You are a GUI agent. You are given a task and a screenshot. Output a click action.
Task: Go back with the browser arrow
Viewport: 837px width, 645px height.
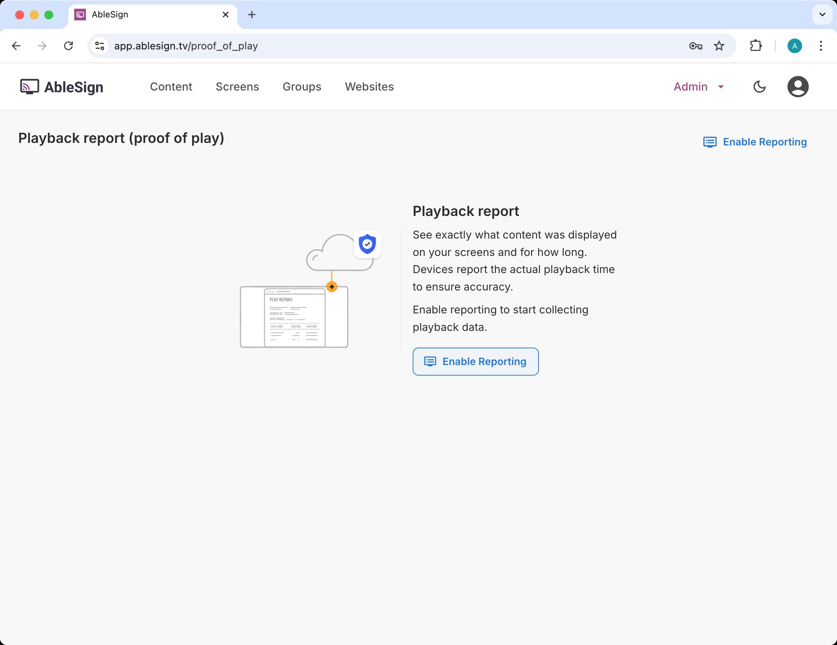(16, 46)
